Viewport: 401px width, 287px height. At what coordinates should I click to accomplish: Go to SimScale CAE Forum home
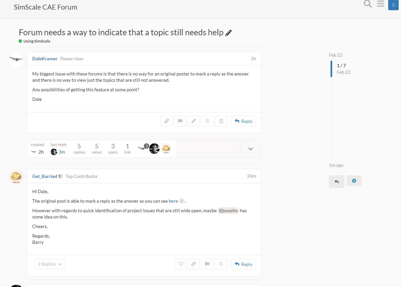pyautogui.click(x=45, y=7)
